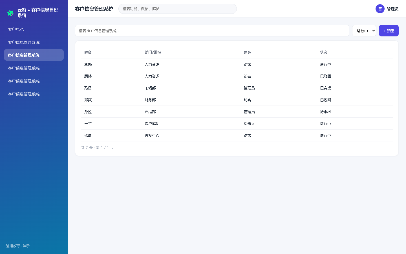The width and height of the screenshot is (406, 254).
Task: Click the 部门/班级 column header
Action: [x=153, y=52]
